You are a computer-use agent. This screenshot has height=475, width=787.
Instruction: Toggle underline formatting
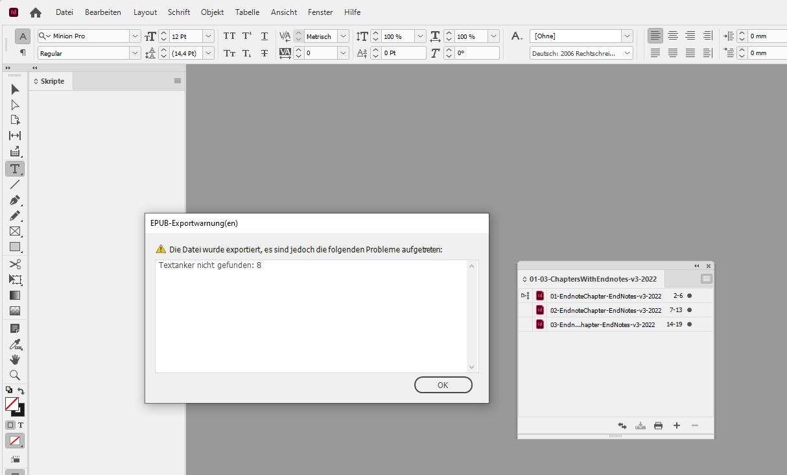tap(264, 36)
